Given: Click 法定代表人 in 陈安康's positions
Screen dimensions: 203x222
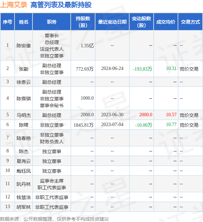Looking at the screenshot, I should tap(52, 49).
